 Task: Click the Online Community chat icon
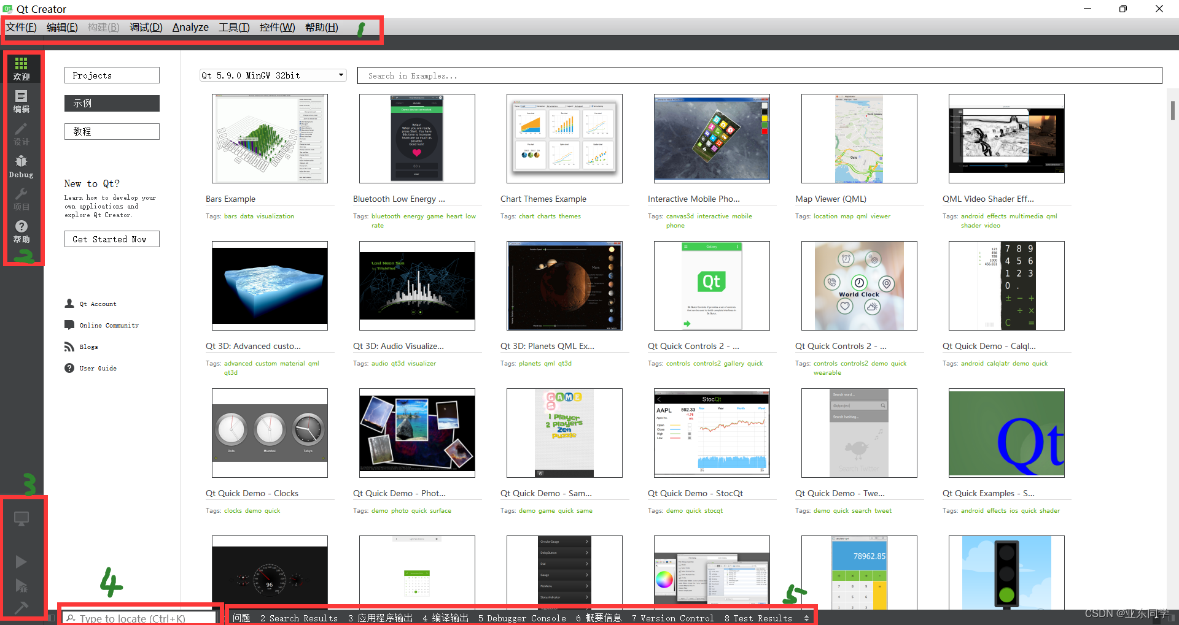click(x=69, y=325)
